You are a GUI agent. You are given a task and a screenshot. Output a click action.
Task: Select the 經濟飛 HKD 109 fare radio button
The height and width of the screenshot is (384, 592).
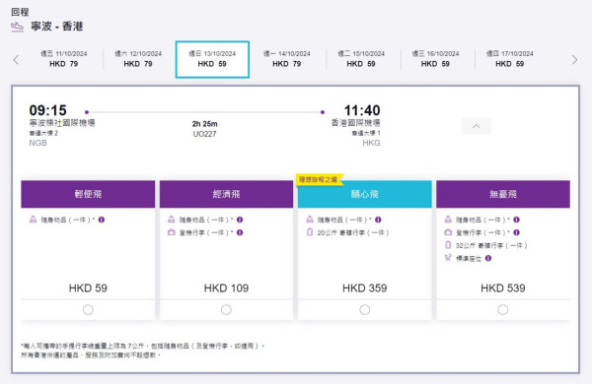[226, 310]
